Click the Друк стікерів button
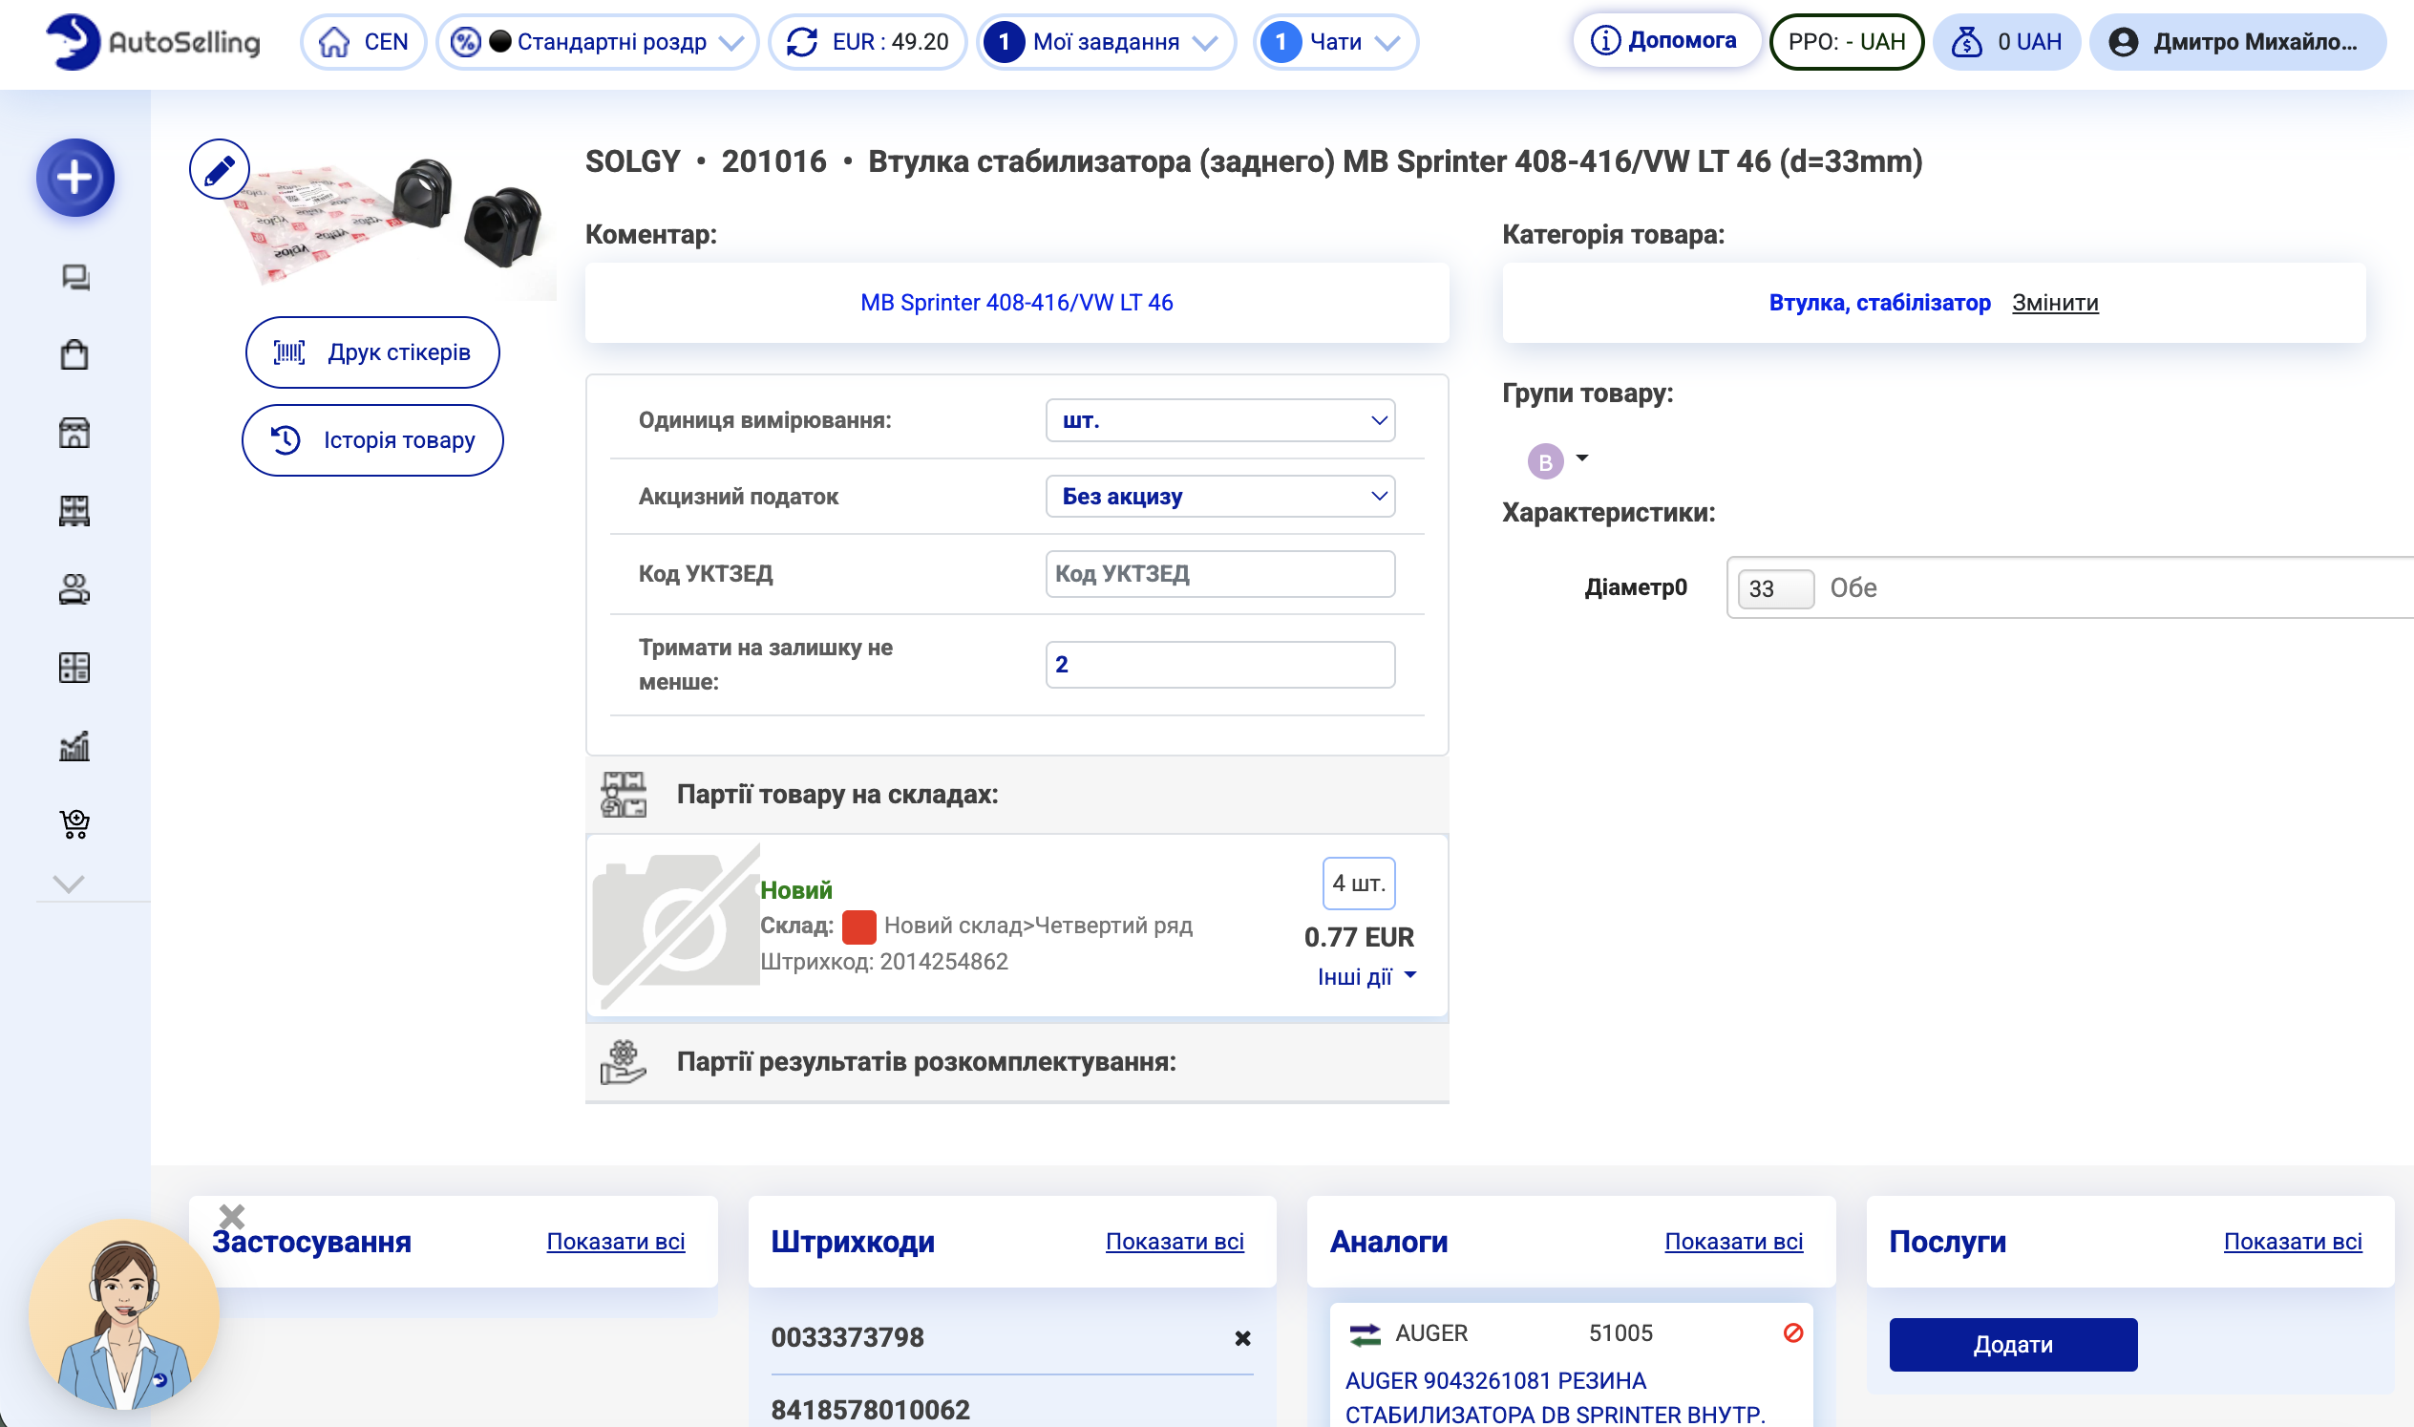The image size is (2414, 1427). coord(372,351)
